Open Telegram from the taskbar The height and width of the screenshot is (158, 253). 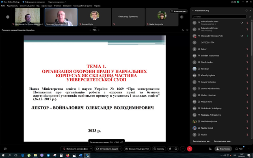click(48, 155)
